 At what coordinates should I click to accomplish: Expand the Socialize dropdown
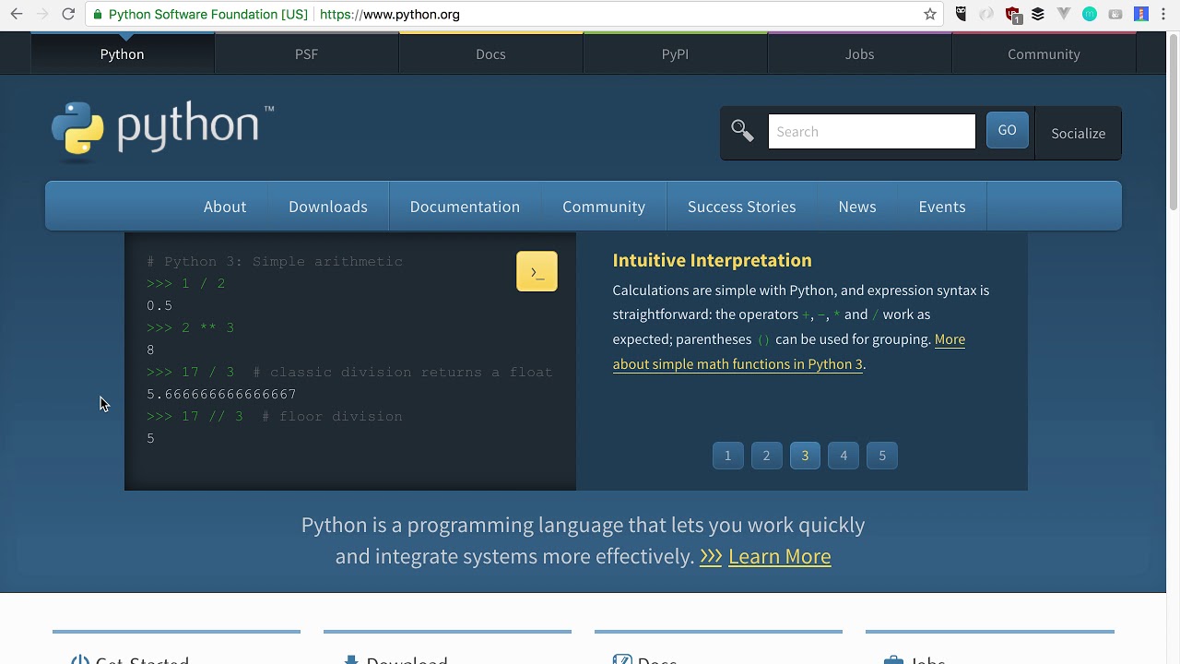1078,133
